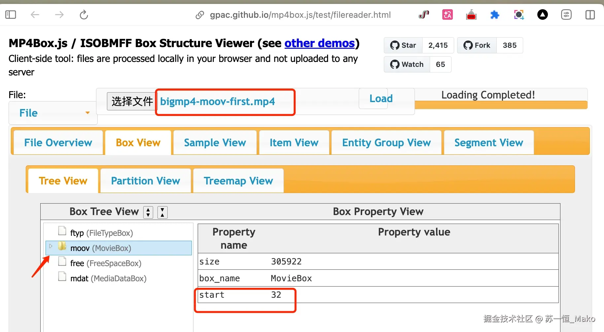Select the Partition View sub-tab

pyautogui.click(x=146, y=181)
